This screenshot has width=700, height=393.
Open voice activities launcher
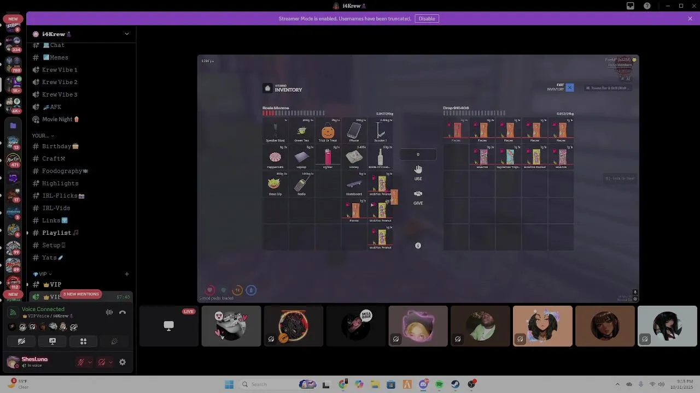[84, 341]
